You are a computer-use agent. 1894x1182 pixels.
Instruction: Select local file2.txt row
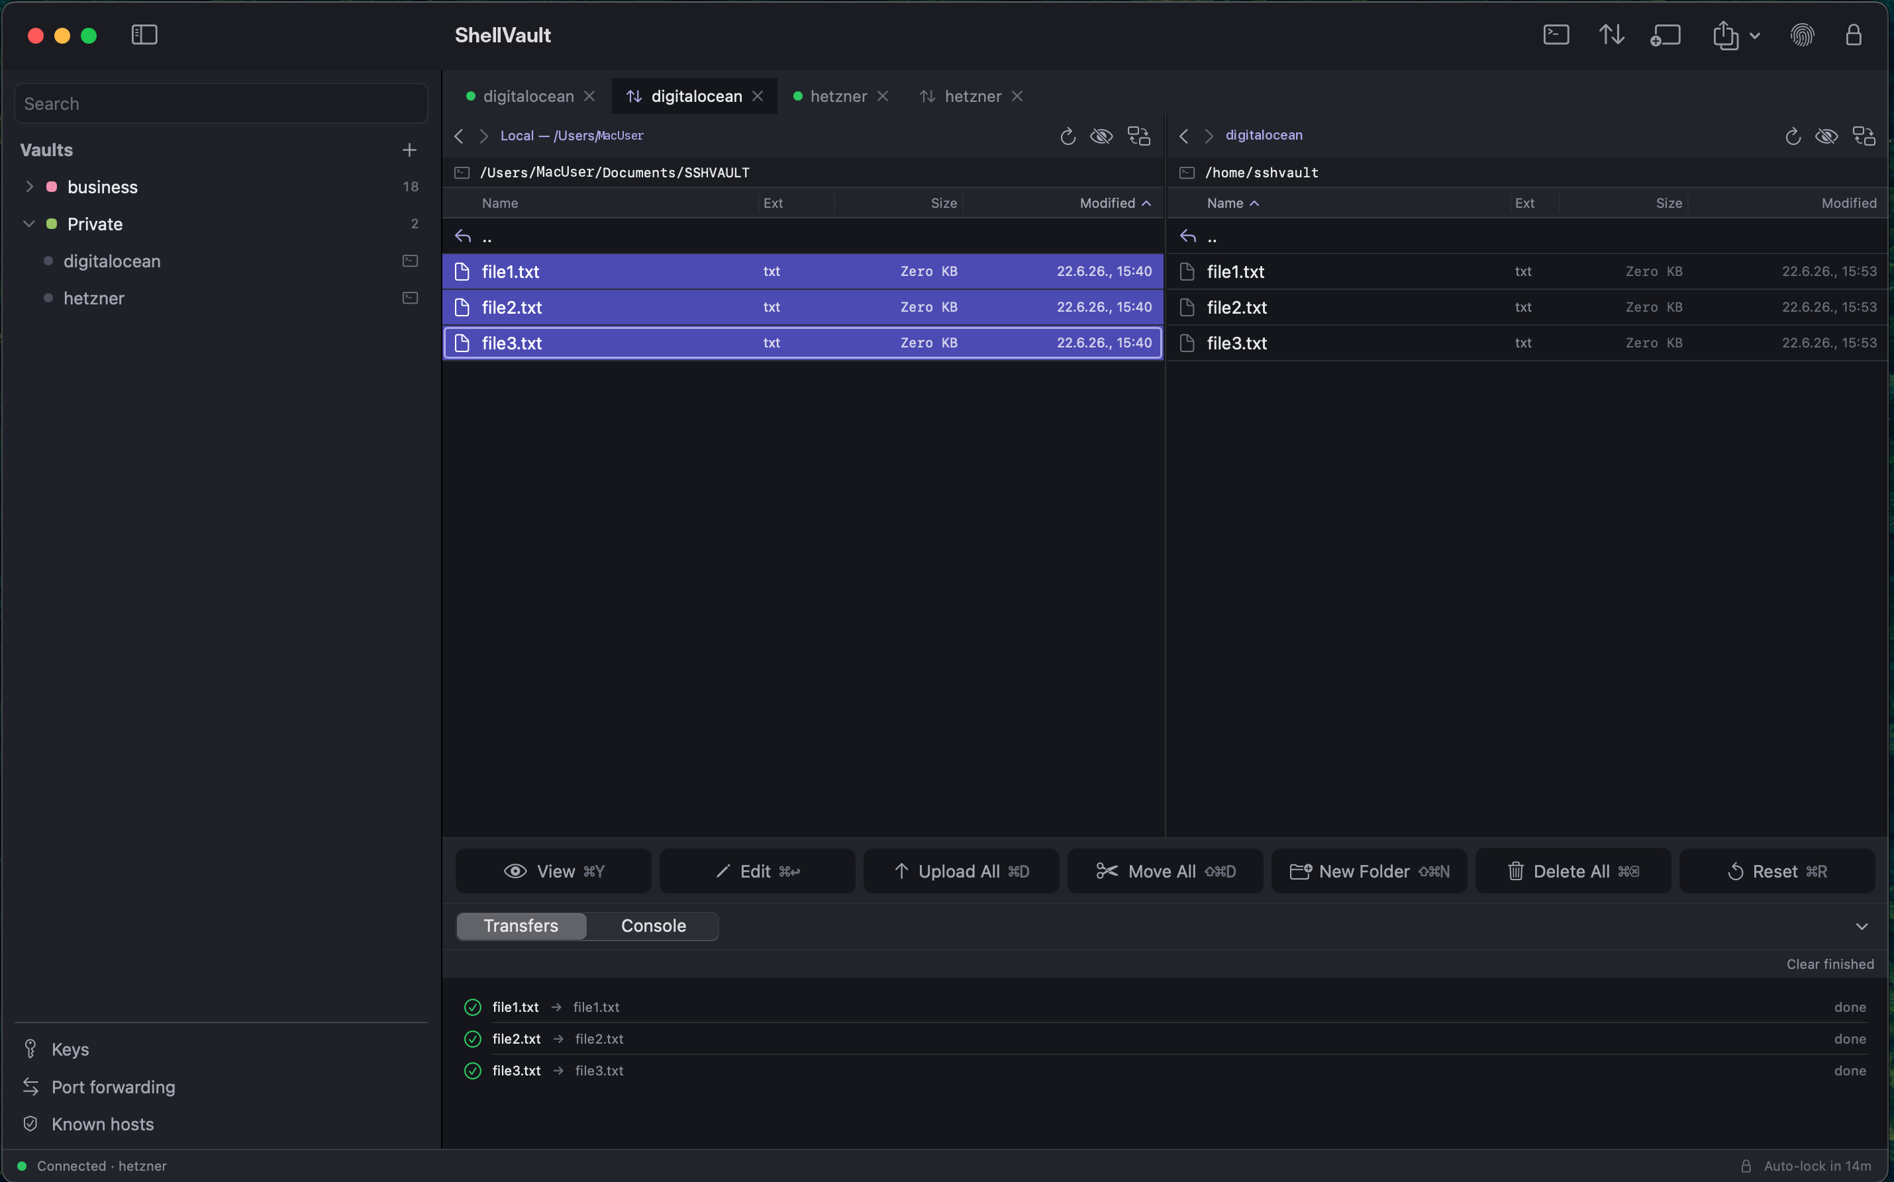click(x=803, y=307)
